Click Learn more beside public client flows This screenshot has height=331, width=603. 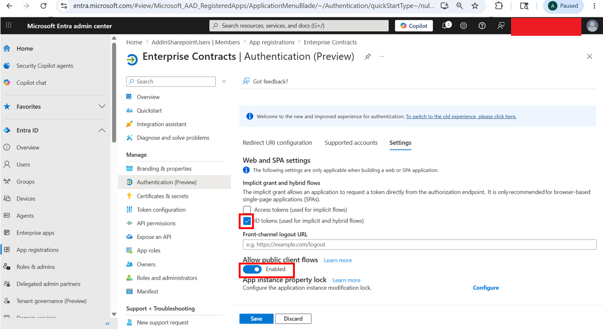click(x=338, y=260)
